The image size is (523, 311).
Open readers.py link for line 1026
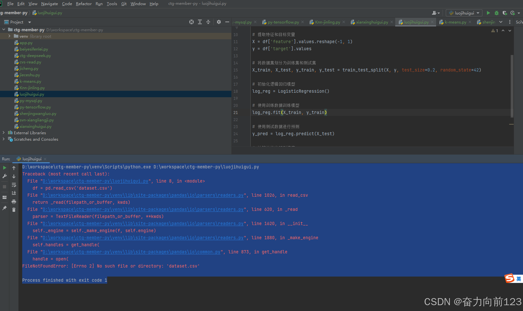point(143,195)
